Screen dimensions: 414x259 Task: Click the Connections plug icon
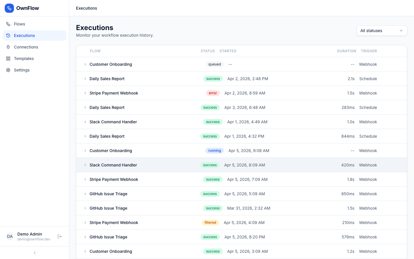(8, 47)
